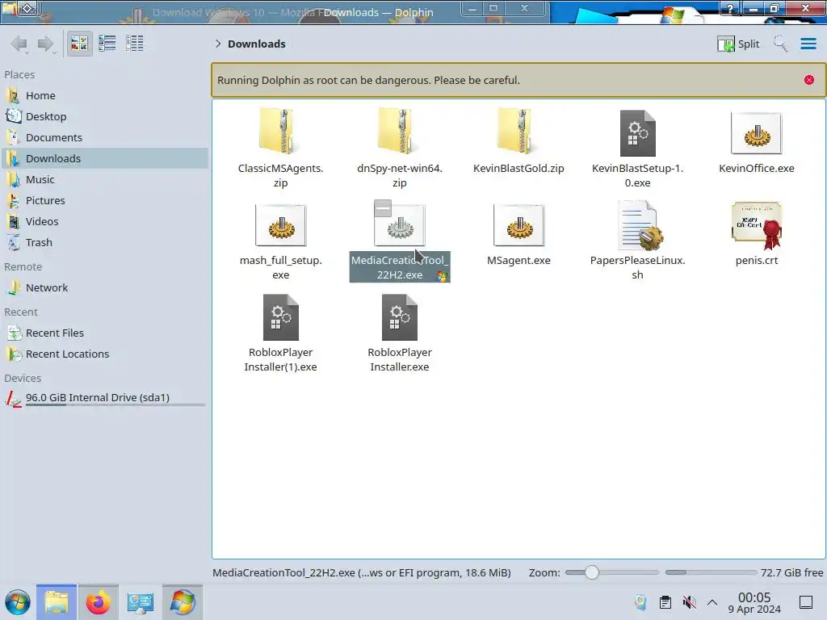Viewport: 827px width, 620px height.
Task: Select RobloxPlayerInstaller.exe icon
Action: click(x=399, y=317)
